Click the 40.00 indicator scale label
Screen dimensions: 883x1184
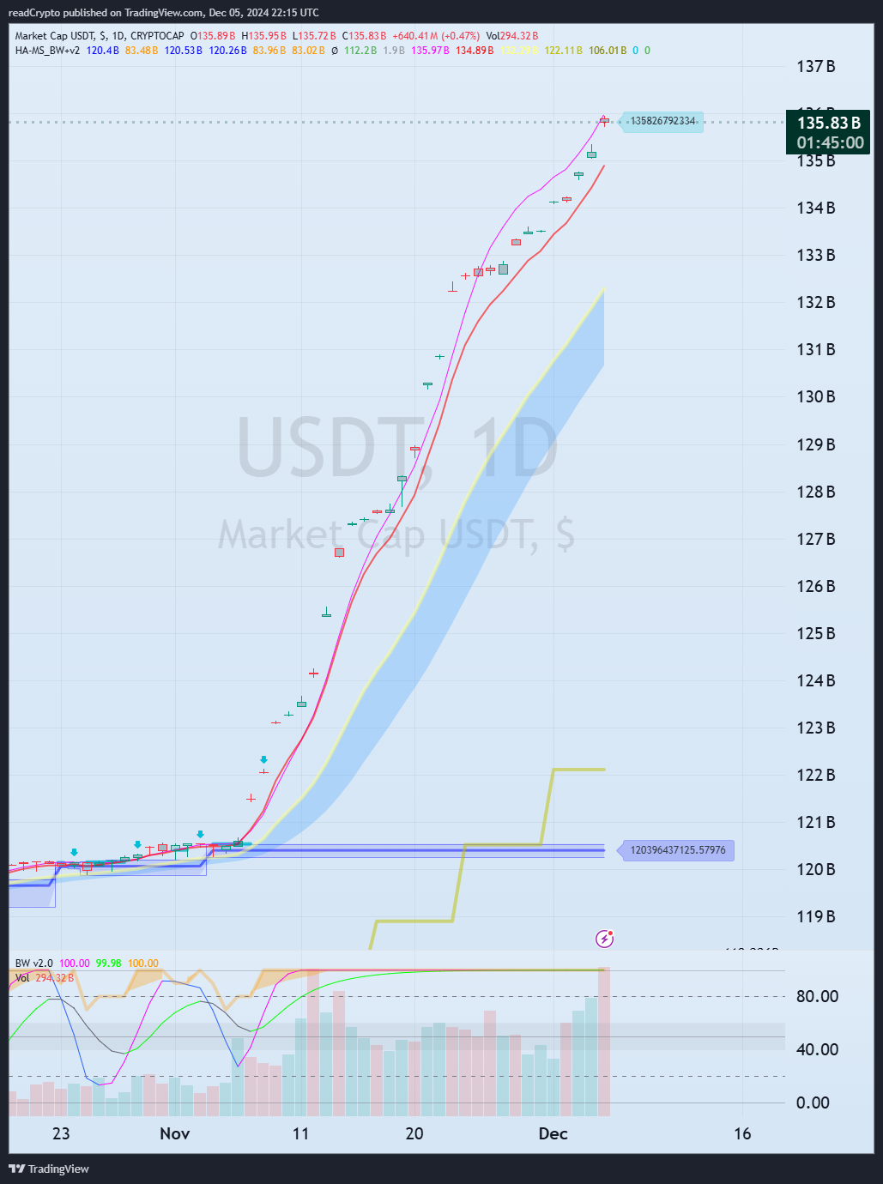pos(817,1050)
